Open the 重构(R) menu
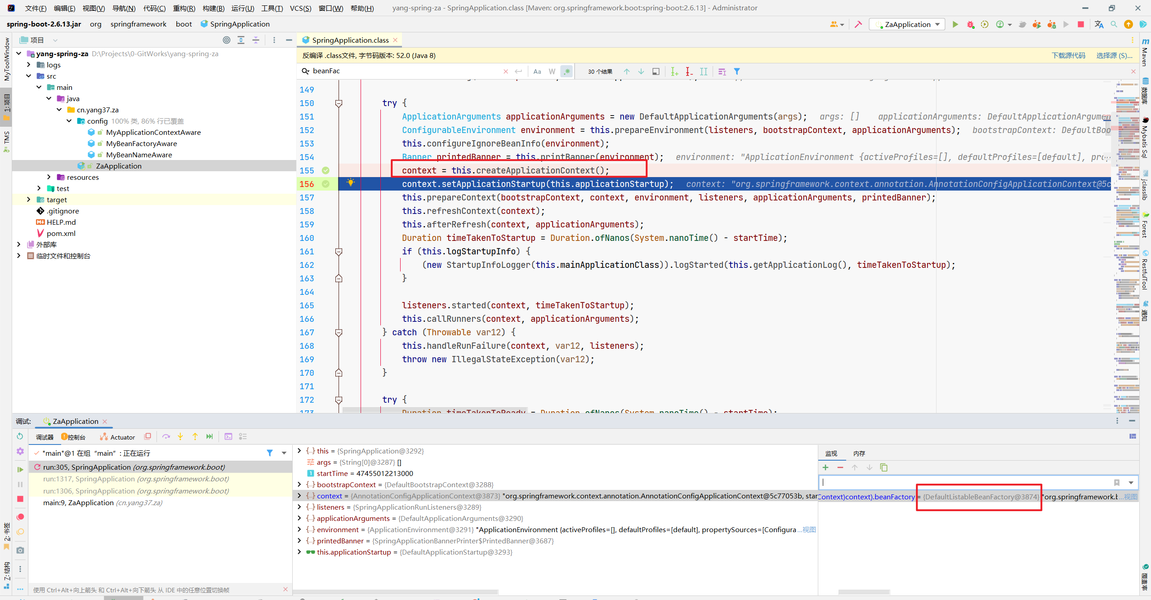The height and width of the screenshot is (600, 1151). click(184, 8)
